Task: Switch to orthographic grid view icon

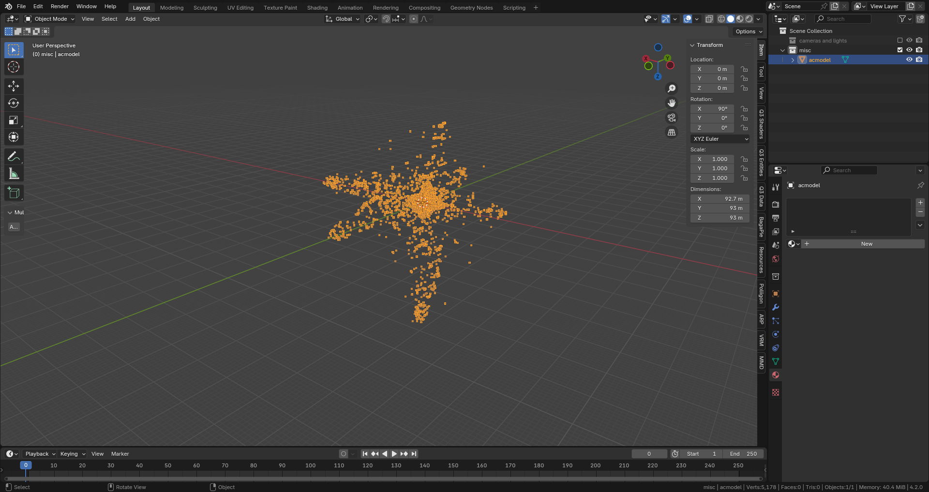Action: 672,132
